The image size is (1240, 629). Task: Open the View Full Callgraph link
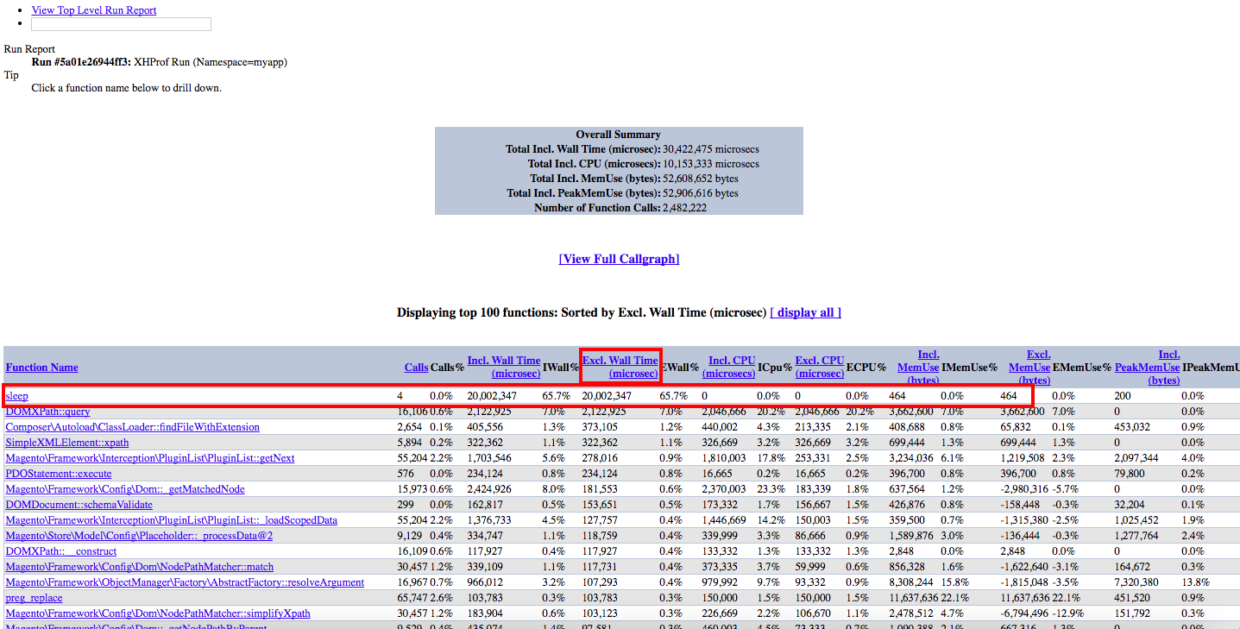click(619, 259)
